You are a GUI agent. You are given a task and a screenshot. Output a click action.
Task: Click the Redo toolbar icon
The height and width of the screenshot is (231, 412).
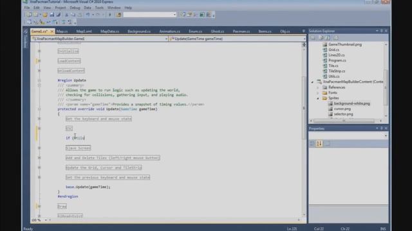[98, 15]
